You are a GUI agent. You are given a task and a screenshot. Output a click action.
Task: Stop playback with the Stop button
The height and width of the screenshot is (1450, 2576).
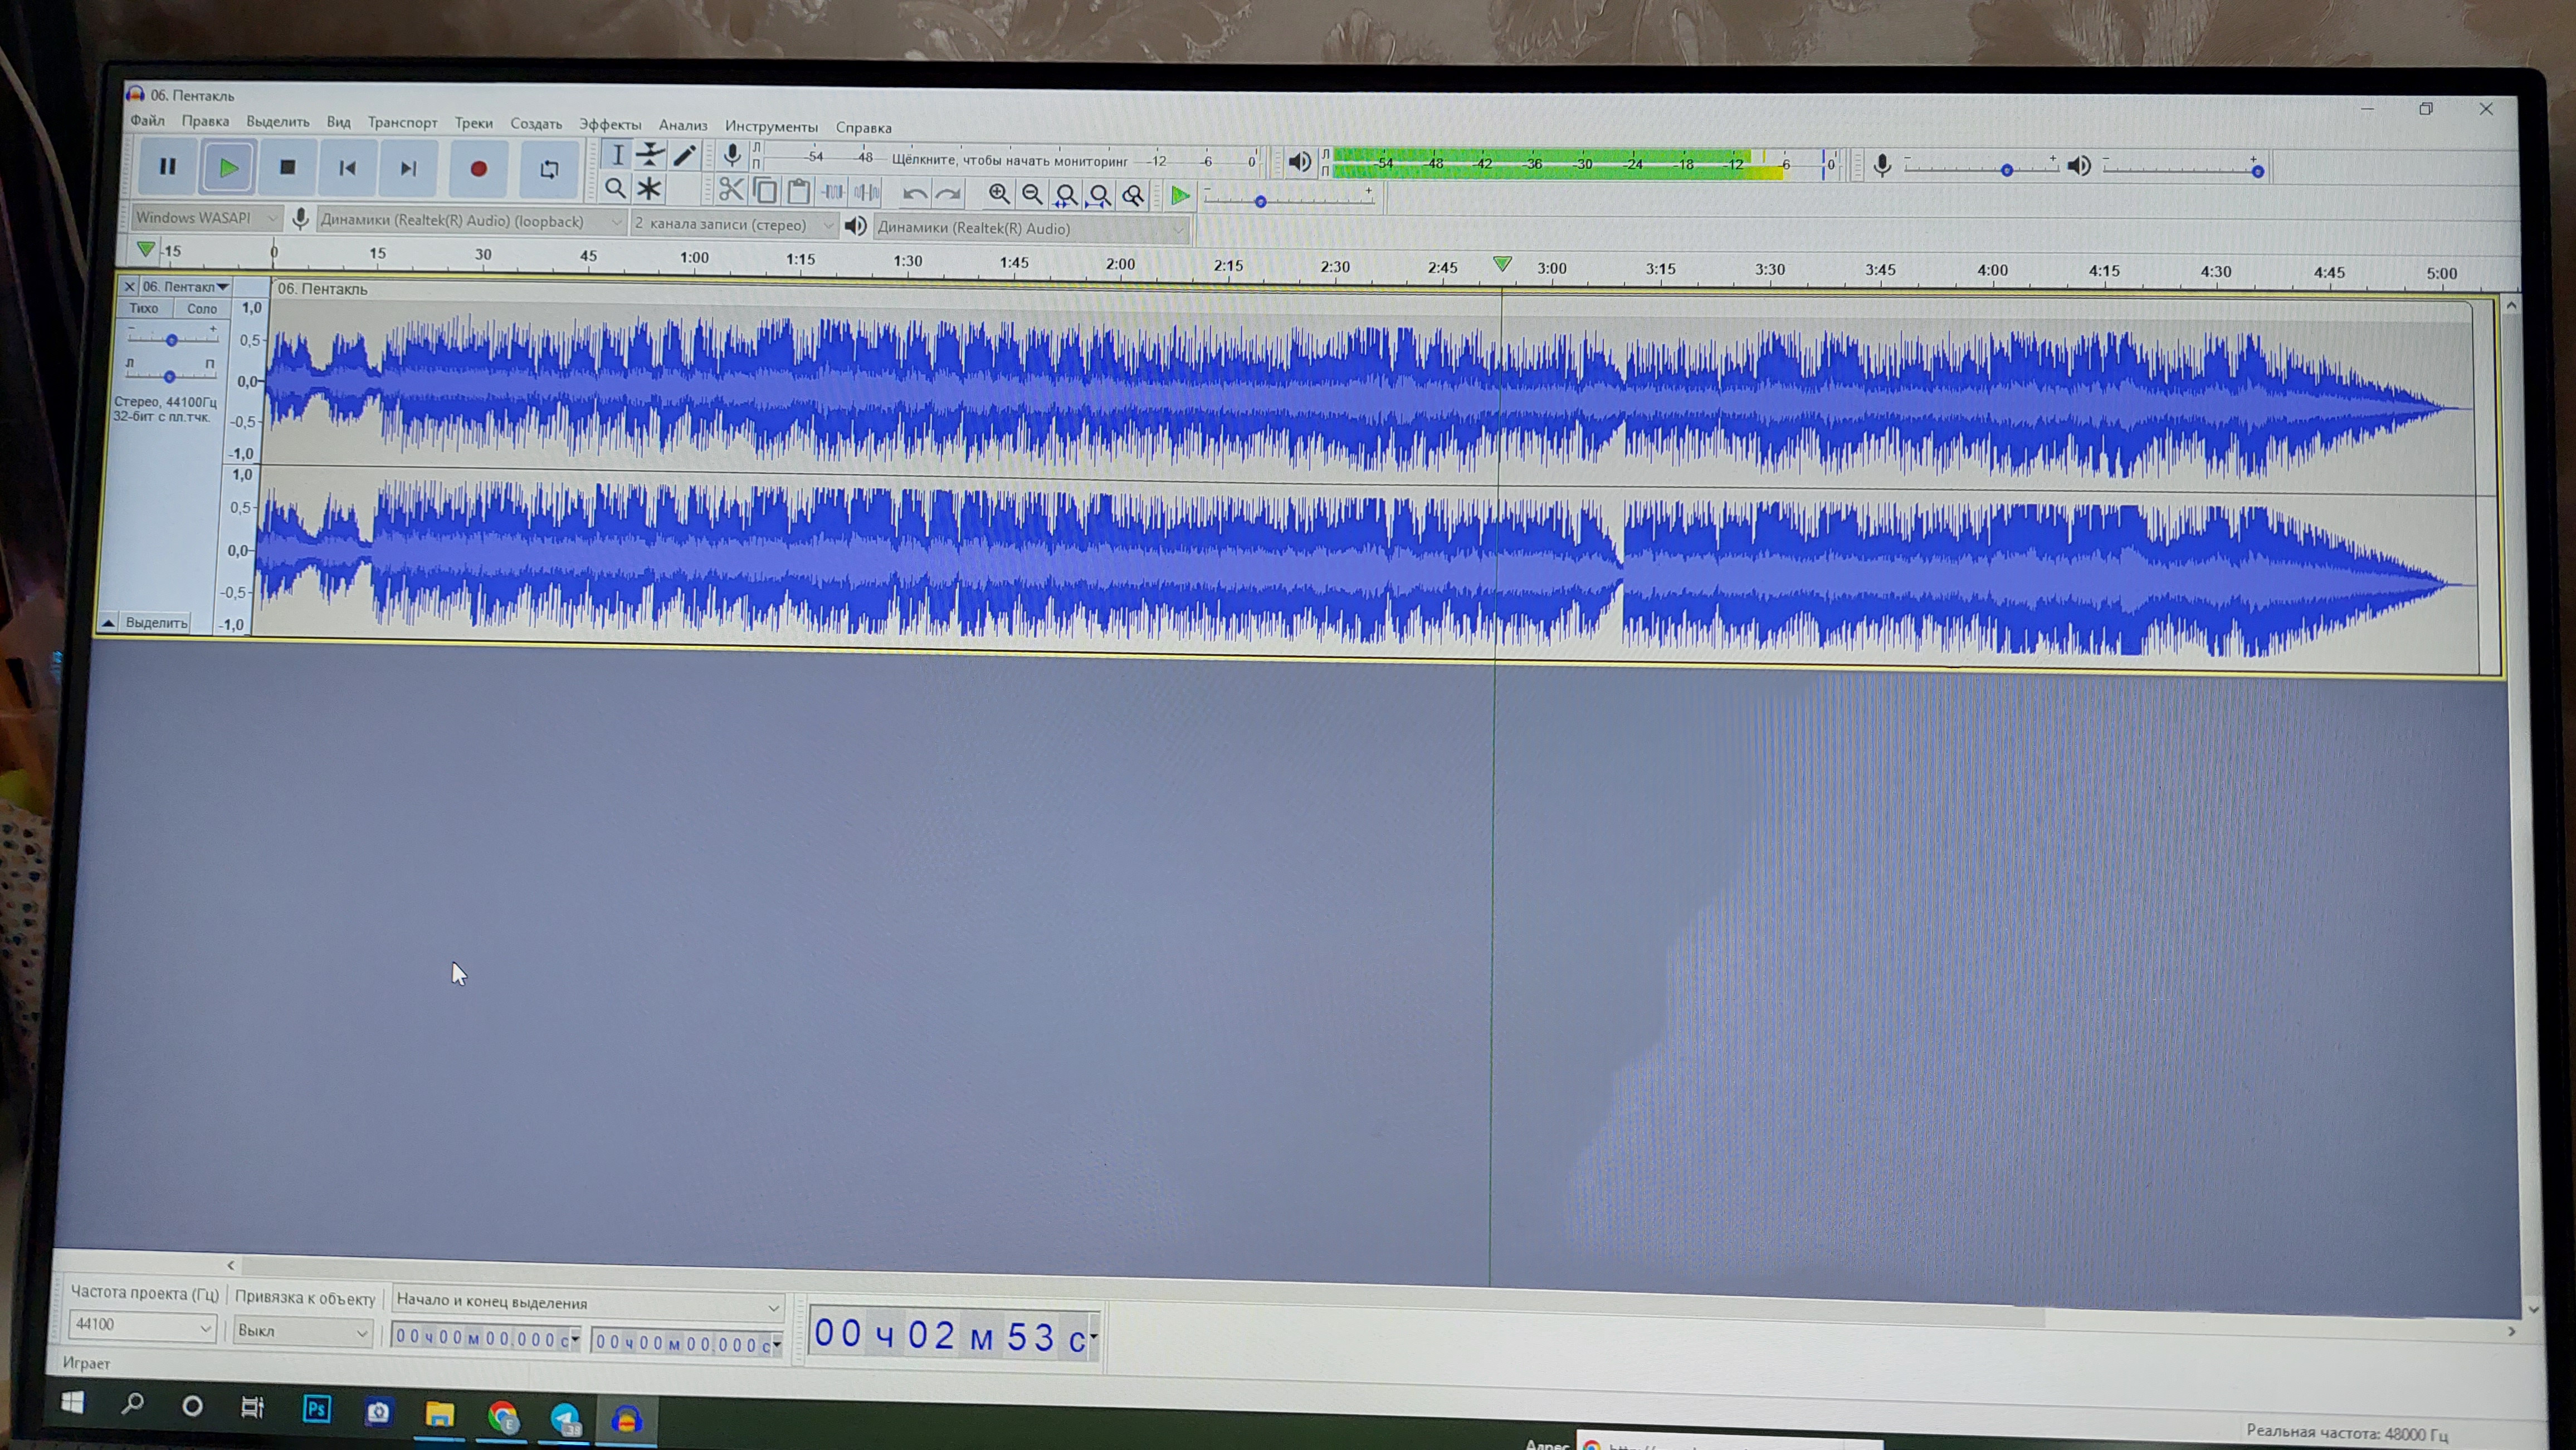tap(288, 167)
